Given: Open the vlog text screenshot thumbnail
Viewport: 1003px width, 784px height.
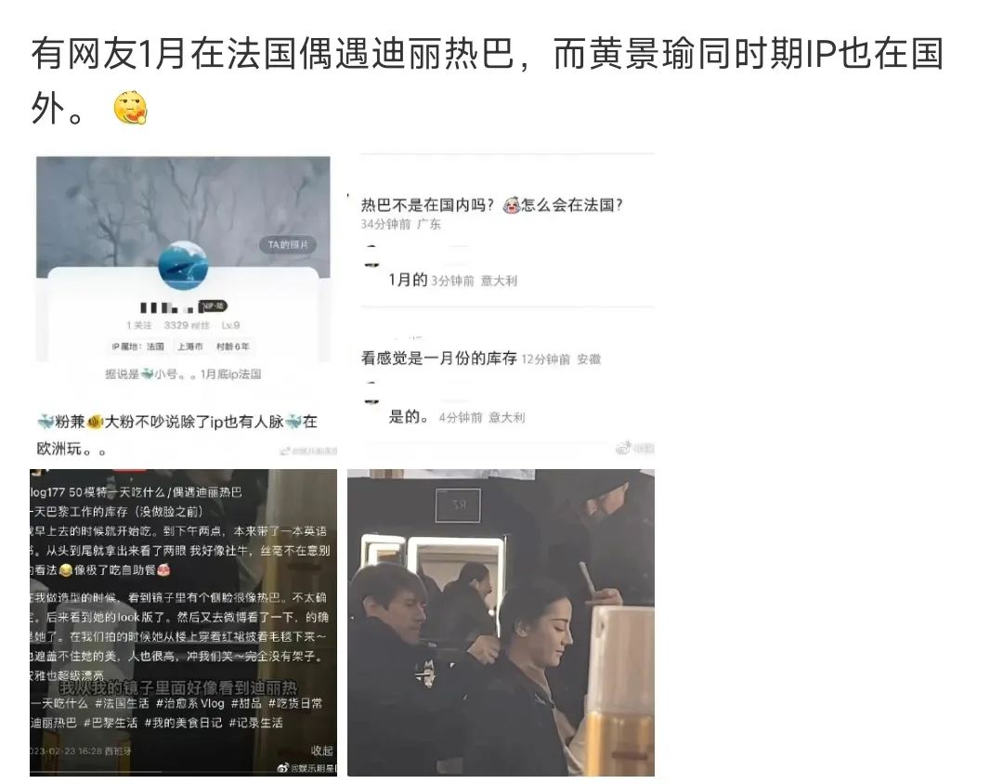Looking at the screenshot, I should click(183, 622).
